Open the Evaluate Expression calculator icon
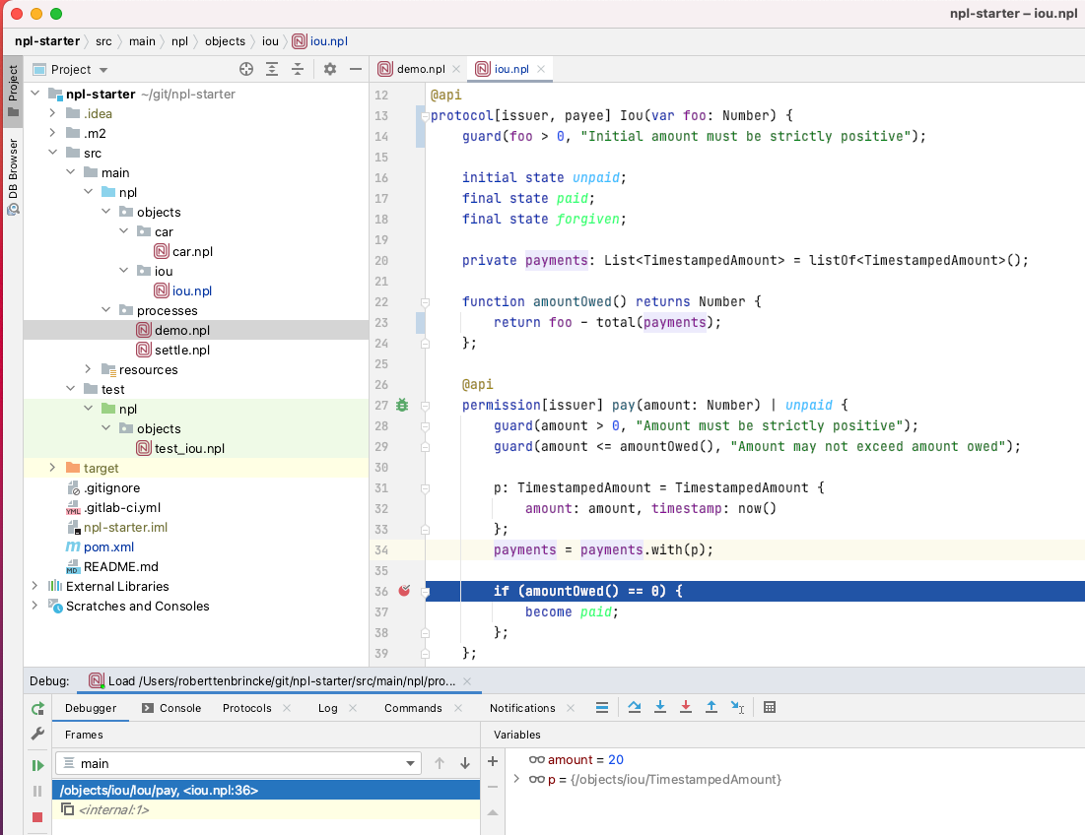 point(770,707)
